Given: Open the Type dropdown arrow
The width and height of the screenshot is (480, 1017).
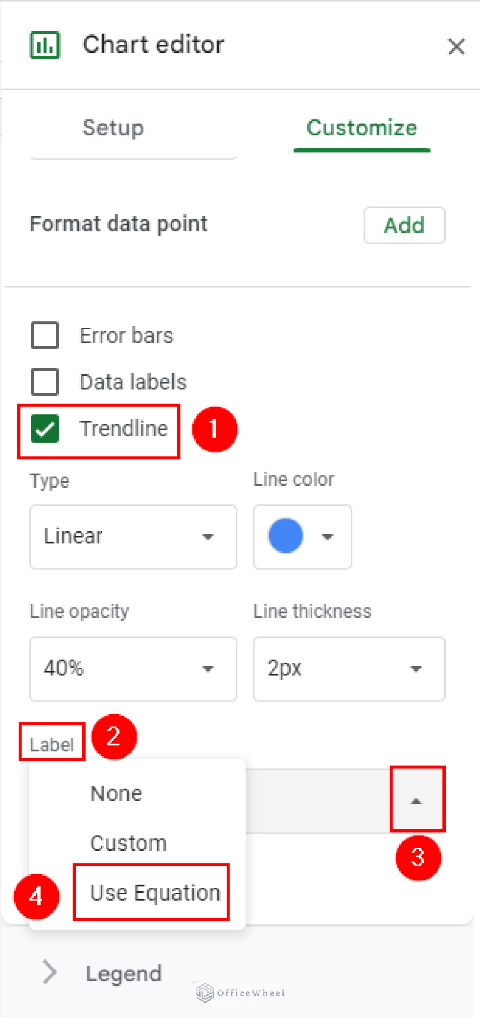Looking at the screenshot, I should click(x=207, y=537).
